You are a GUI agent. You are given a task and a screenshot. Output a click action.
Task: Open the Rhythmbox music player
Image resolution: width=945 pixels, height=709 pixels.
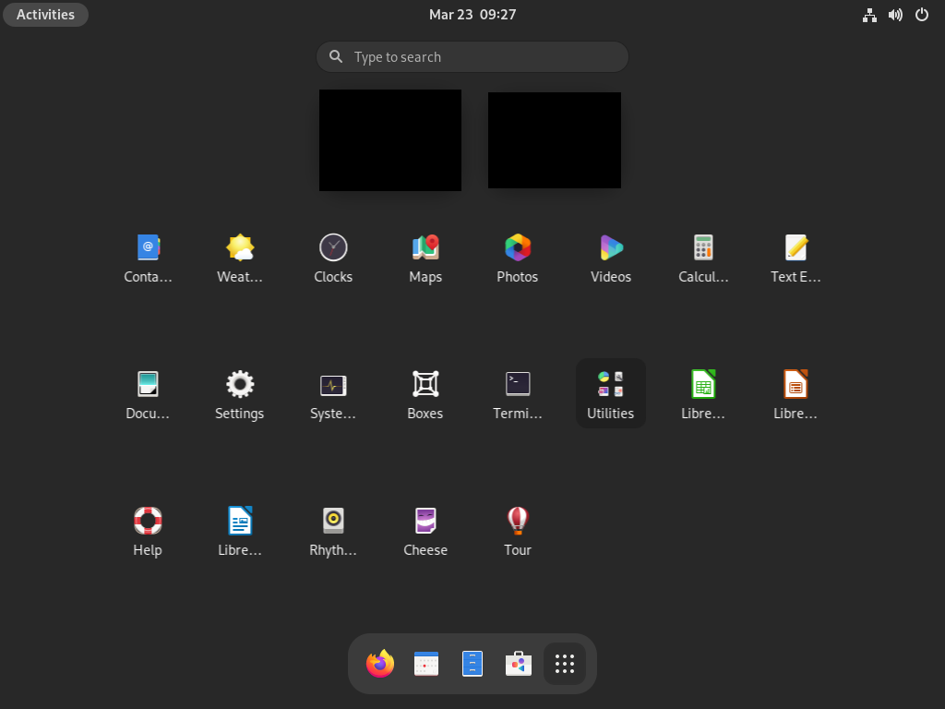click(332, 531)
